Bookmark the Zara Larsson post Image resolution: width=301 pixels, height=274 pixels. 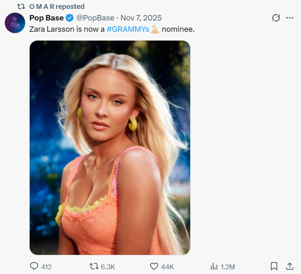[x=274, y=266]
